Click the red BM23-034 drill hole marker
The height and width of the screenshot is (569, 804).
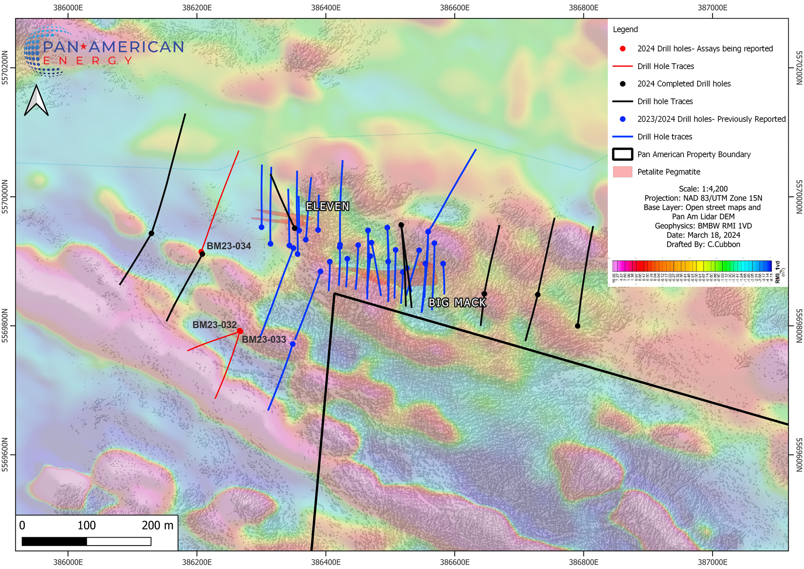201,252
